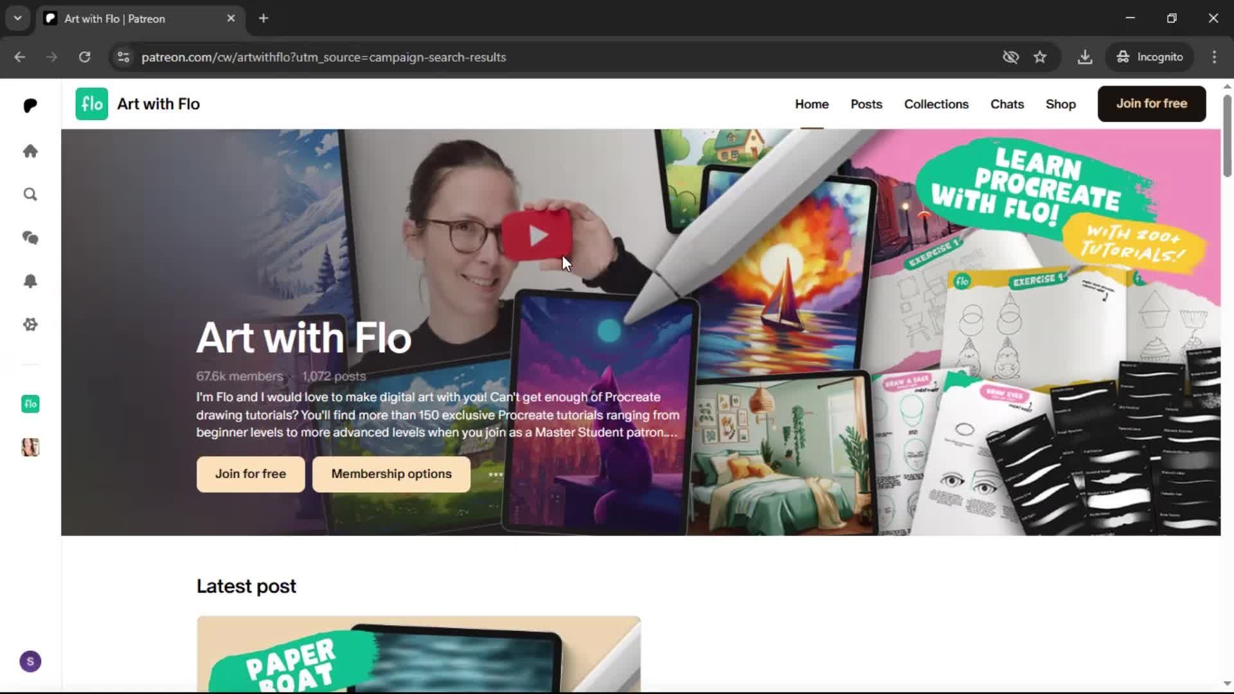Click the third-party cookies blocked eye icon
The height and width of the screenshot is (694, 1234).
click(x=1011, y=57)
